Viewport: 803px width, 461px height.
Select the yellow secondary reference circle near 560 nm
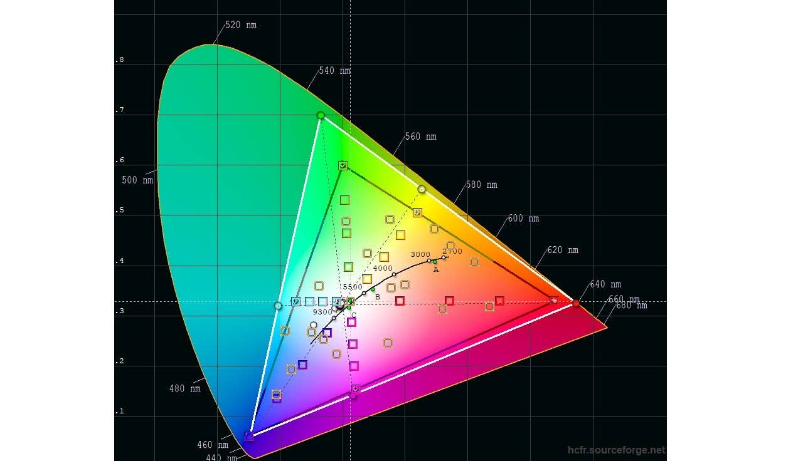pos(422,189)
